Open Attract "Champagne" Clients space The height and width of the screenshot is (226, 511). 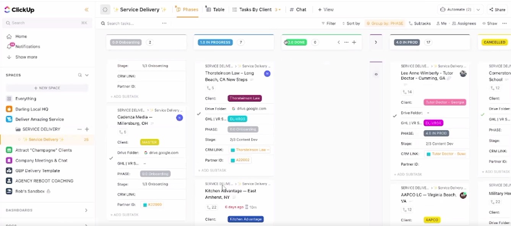pos(44,150)
